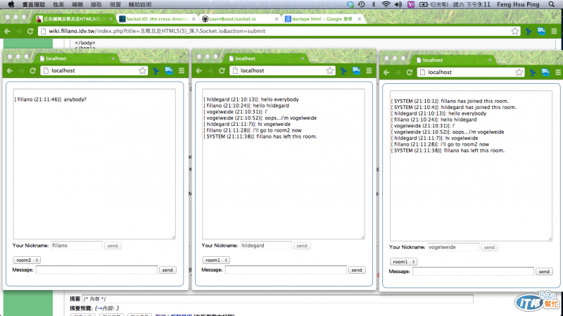Focus the Message field in vogelweide window
This screenshot has width=563, height=316.
[473, 272]
